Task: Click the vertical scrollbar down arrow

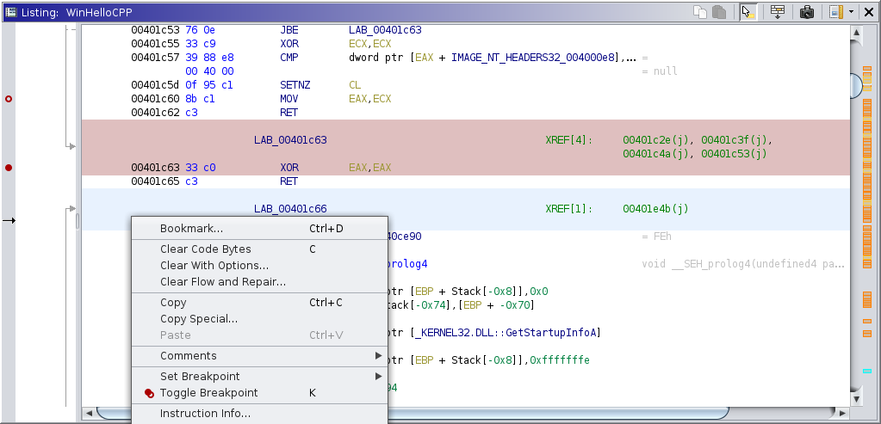Action: point(856,398)
